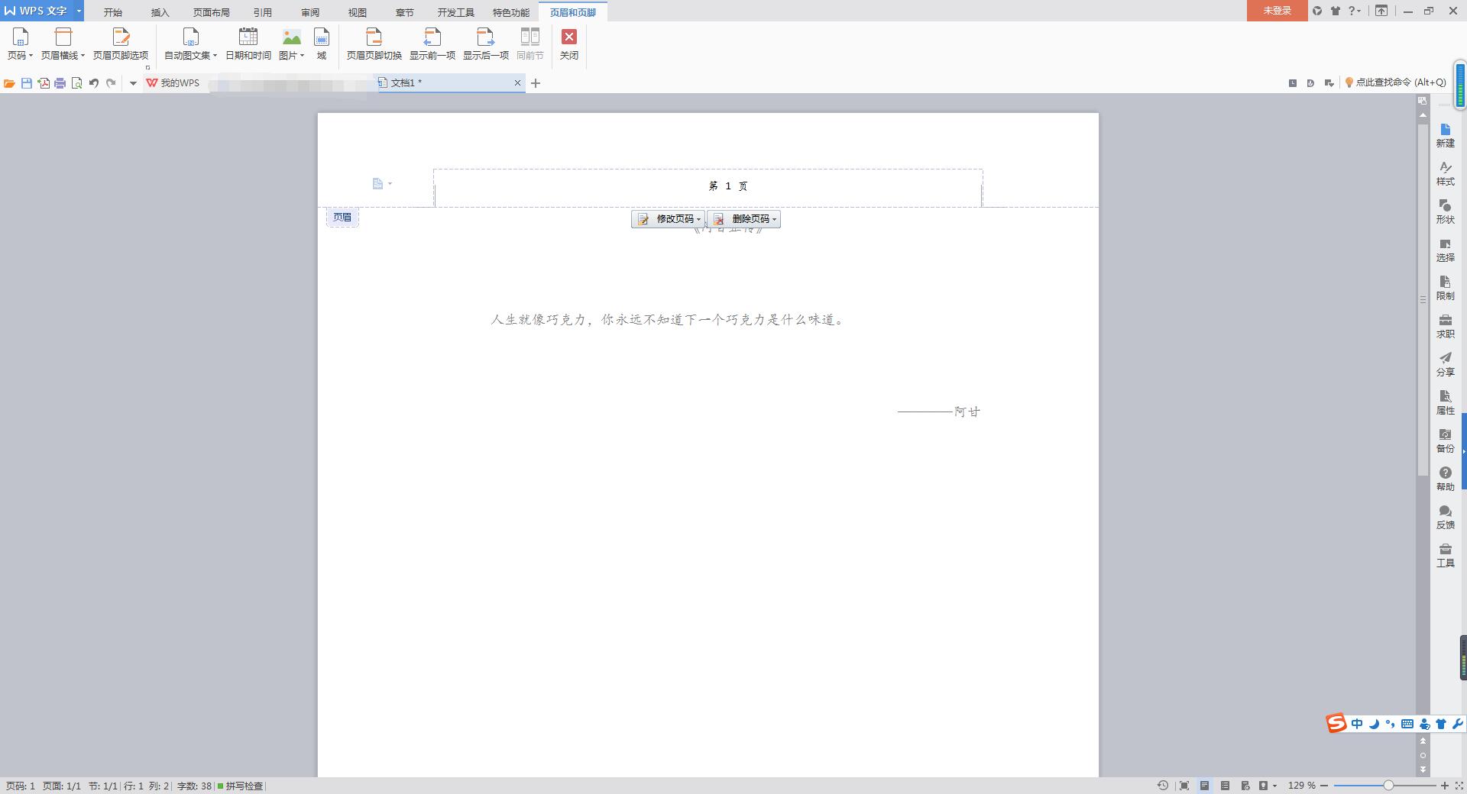This screenshot has width=1467, height=794.
Task: Toggle full screen view icon in status bar
Action: tap(1184, 786)
